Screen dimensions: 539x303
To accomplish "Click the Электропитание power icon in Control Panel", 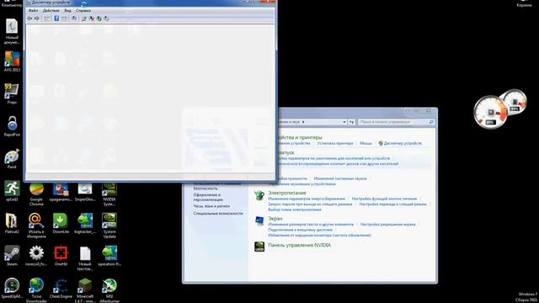I will [x=259, y=195].
